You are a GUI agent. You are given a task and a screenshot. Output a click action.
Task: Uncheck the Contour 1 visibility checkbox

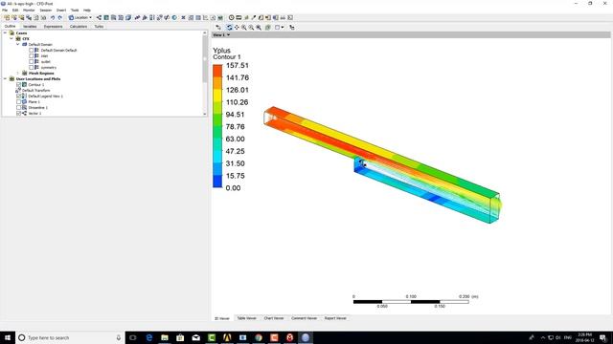(x=18, y=85)
